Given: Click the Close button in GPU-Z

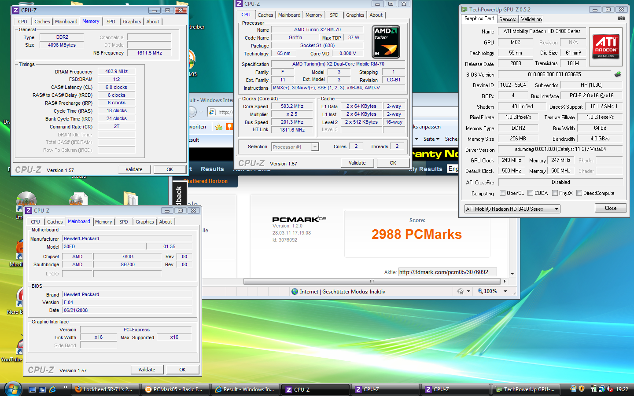Looking at the screenshot, I should coord(611,208).
